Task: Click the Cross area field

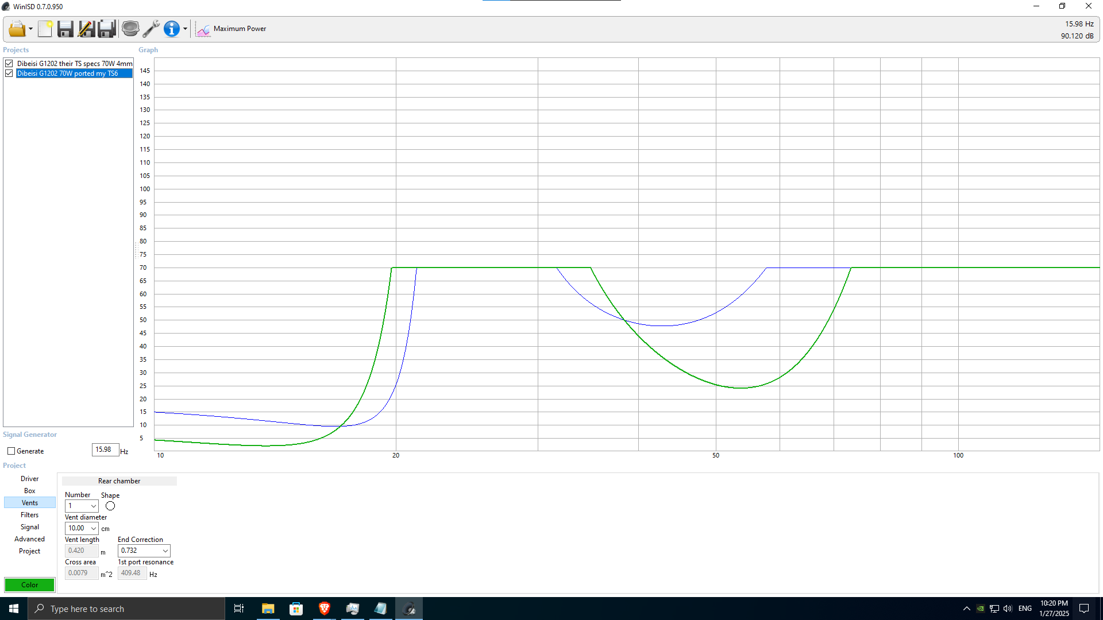Action: [x=82, y=573]
